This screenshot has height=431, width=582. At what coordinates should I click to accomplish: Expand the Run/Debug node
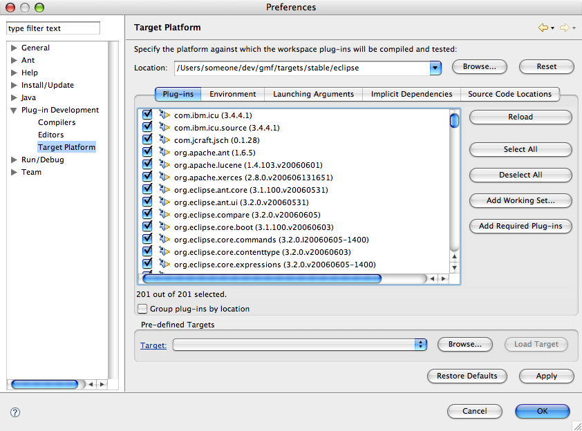[x=14, y=160]
